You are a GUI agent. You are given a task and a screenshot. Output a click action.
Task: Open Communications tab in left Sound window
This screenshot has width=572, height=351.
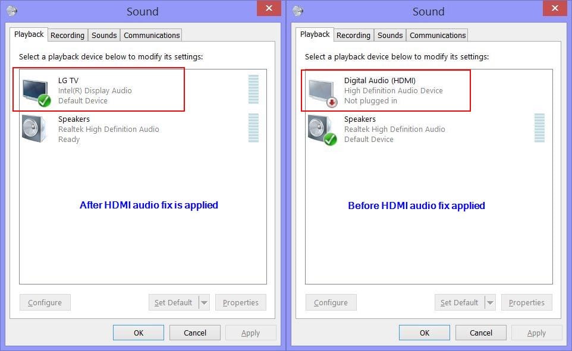pyautogui.click(x=152, y=36)
